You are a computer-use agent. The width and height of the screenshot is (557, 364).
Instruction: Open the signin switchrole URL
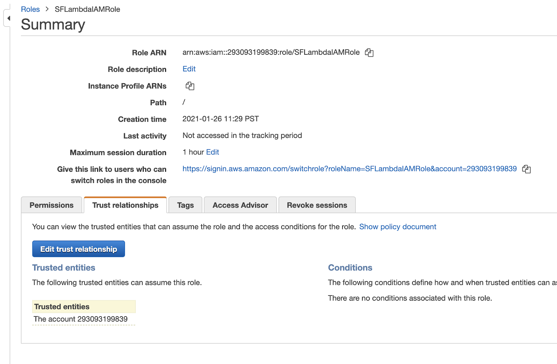[x=349, y=169]
